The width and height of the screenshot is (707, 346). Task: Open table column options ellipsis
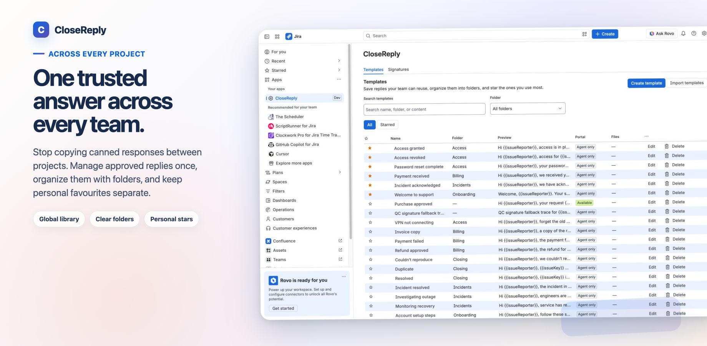click(x=647, y=136)
